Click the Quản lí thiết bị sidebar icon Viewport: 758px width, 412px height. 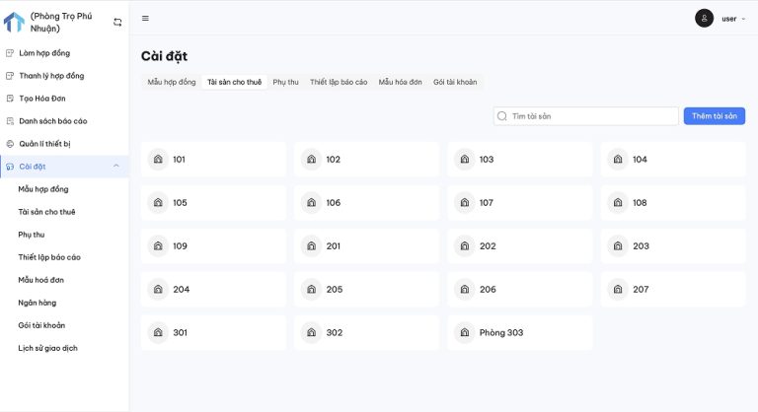click(10, 144)
